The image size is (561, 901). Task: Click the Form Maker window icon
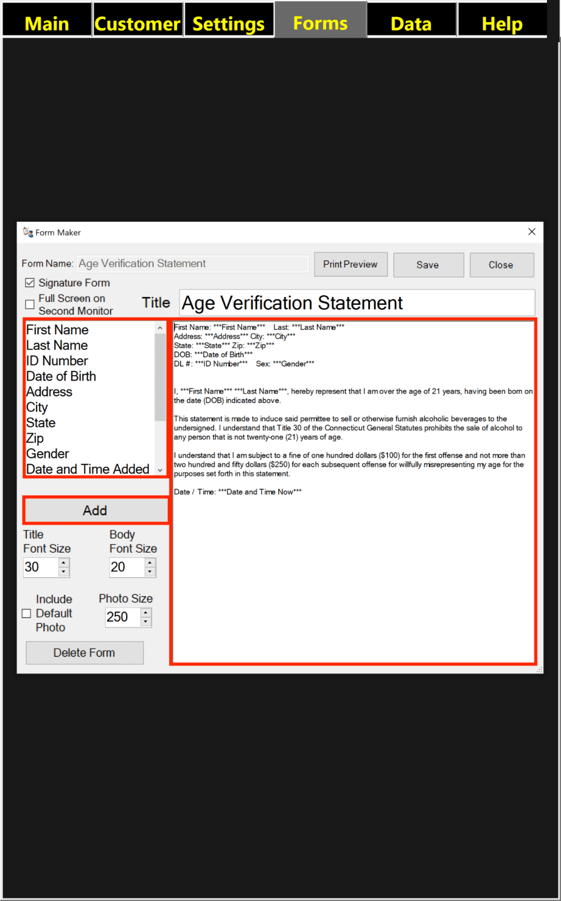[x=28, y=232]
